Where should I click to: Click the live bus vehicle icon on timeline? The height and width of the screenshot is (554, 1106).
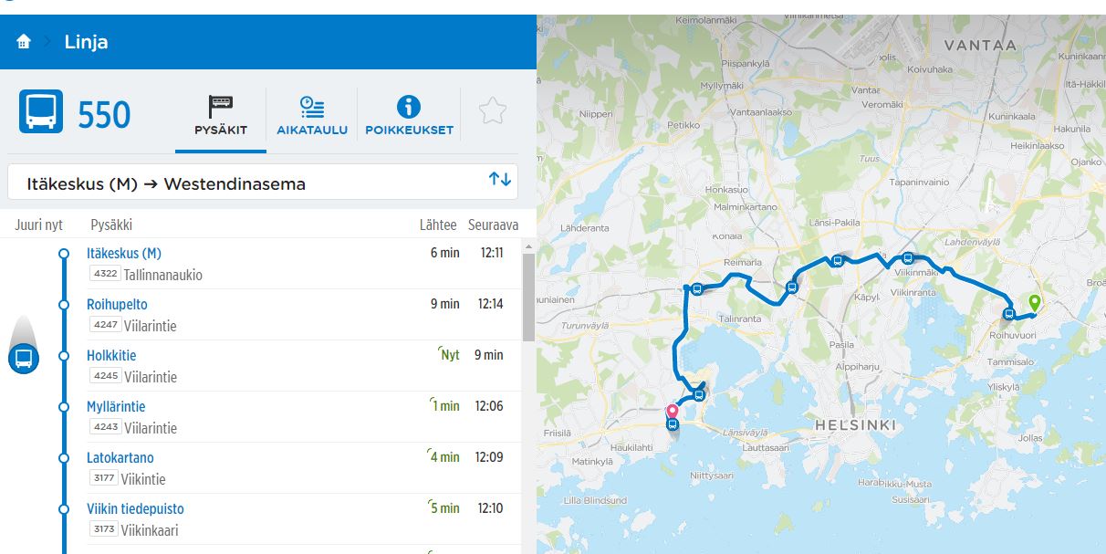click(24, 358)
